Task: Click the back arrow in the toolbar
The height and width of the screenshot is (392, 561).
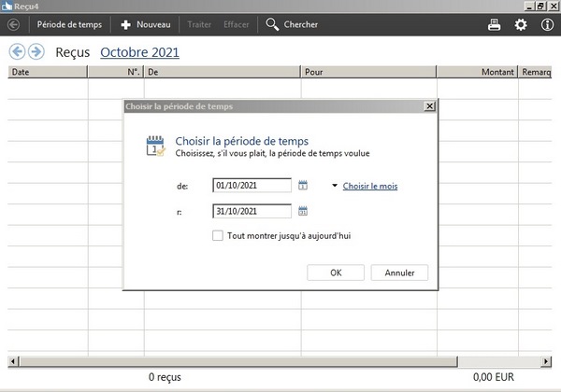Action: tap(14, 24)
